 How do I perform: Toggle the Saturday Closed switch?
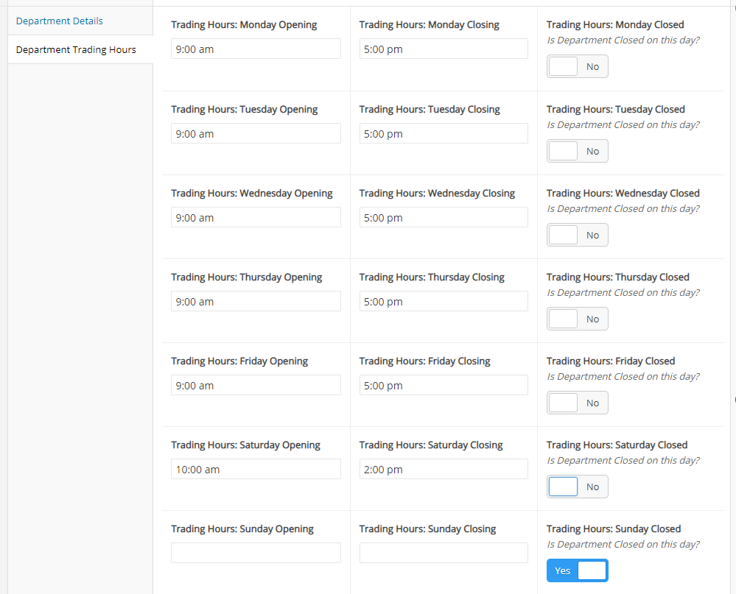pos(578,487)
